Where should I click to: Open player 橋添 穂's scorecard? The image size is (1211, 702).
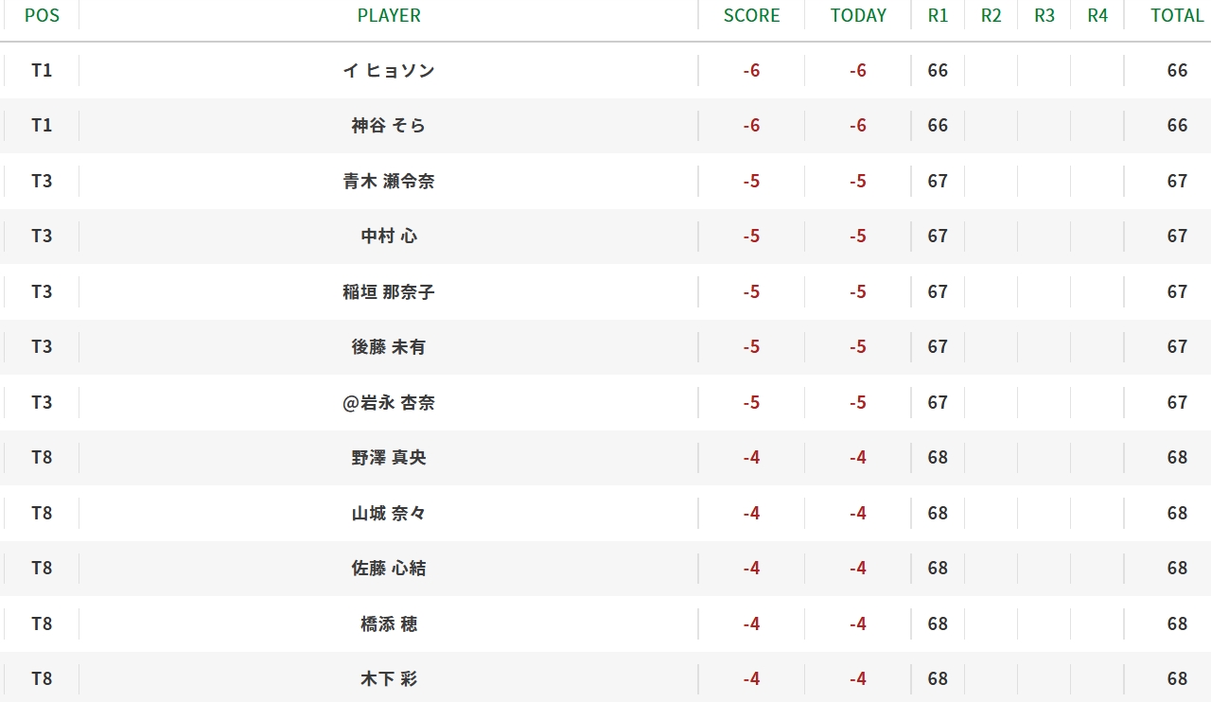coord(389,624)
